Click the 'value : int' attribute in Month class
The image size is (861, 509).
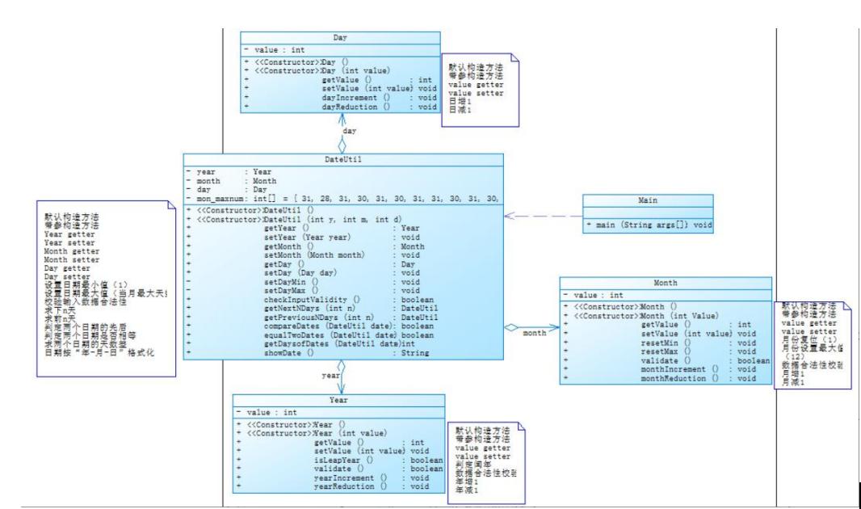594,296
